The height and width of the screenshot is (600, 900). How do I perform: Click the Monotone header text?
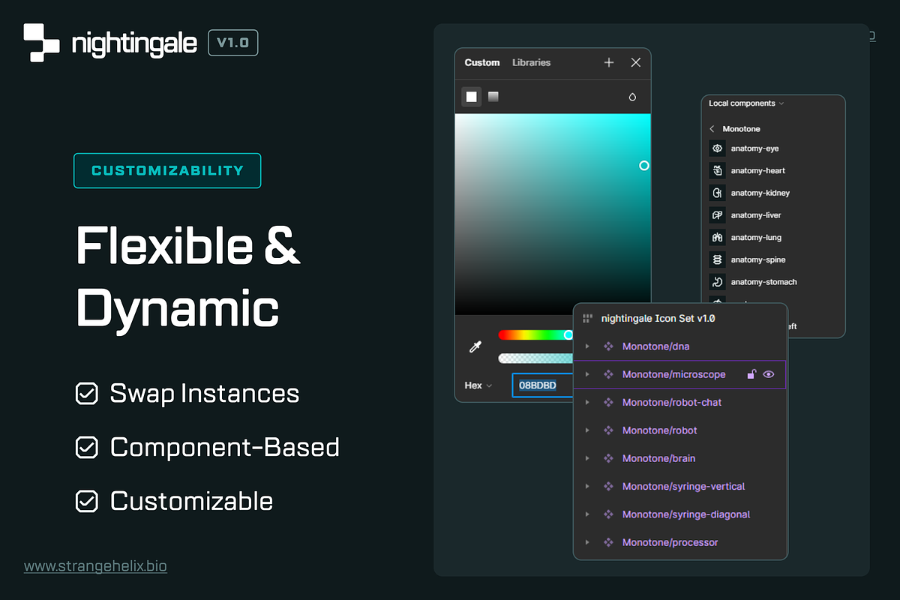pos(741,129)
